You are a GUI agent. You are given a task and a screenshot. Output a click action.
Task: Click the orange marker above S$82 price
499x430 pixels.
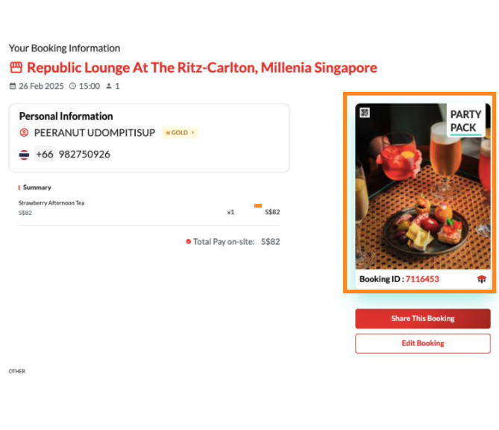(258, 205)
